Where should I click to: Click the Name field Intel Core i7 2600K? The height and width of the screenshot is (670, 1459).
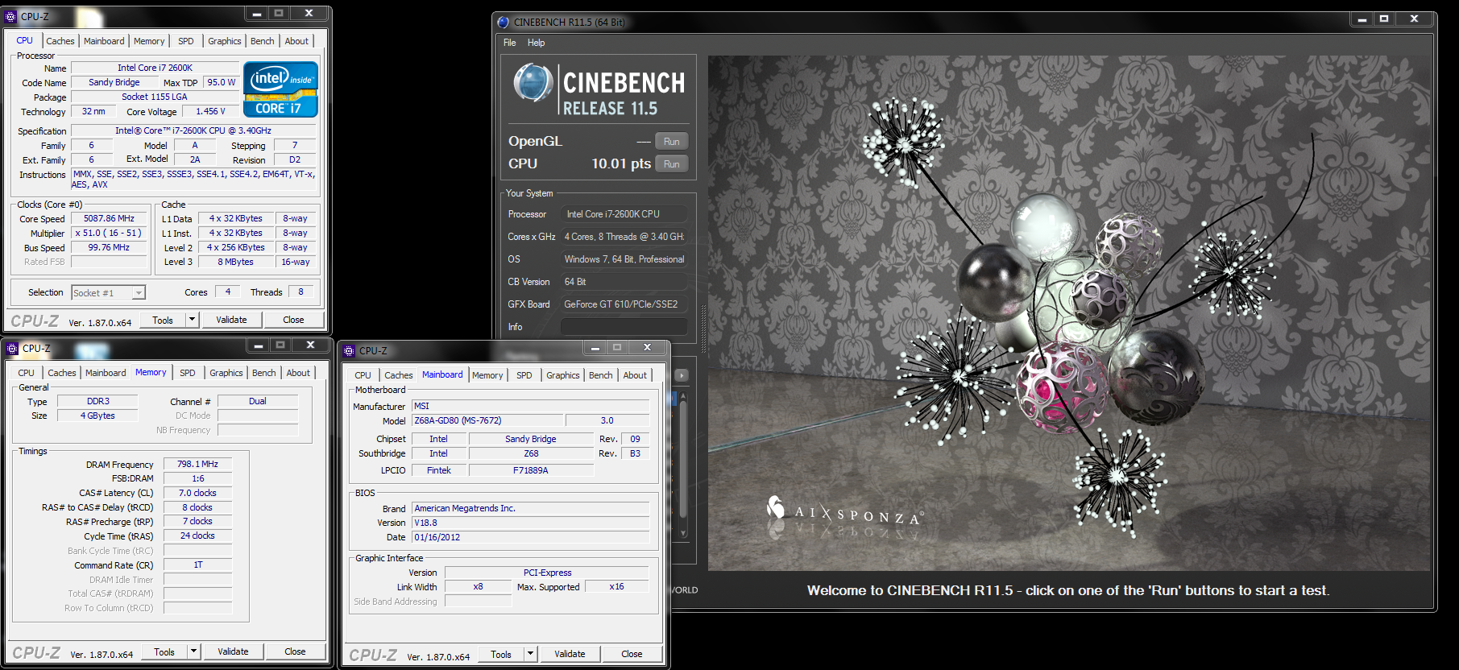pyautogui.click(x=155, y=68)
